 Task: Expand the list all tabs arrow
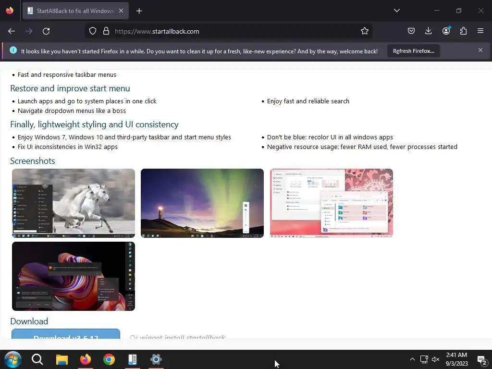tap(396, 11)
